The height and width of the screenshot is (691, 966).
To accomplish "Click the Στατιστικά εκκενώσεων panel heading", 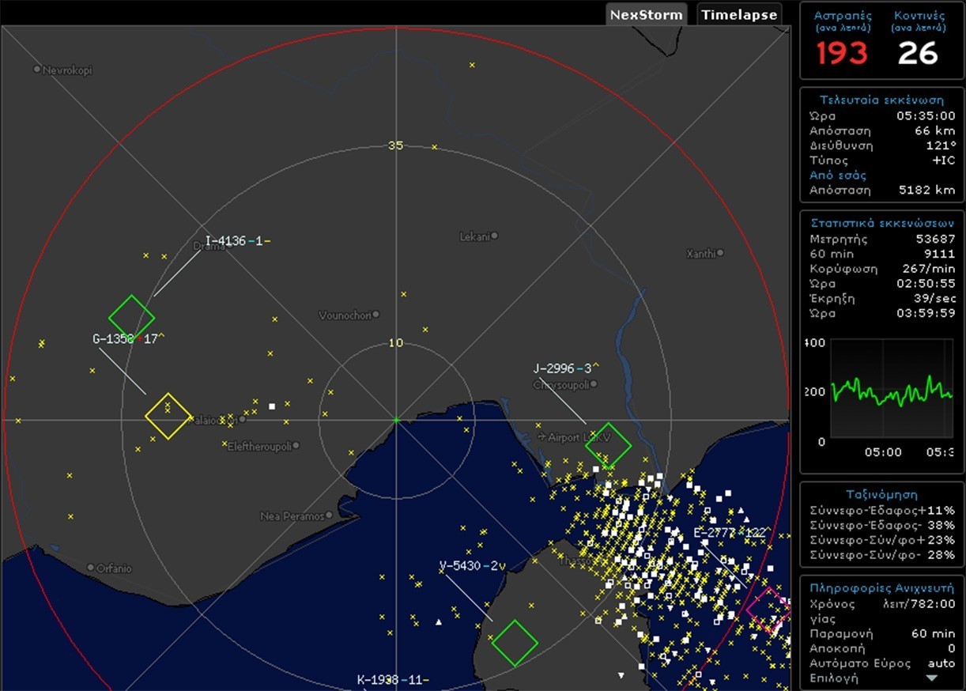I will pos(882,224).
